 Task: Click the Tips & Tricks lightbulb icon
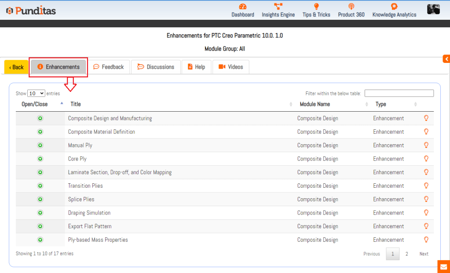coord(316,7)
